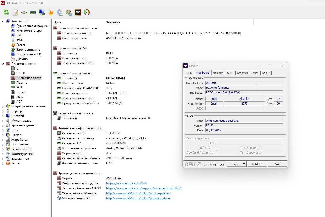
Task: Open the aida64 biosupdates link
Action: coord(138,198)
